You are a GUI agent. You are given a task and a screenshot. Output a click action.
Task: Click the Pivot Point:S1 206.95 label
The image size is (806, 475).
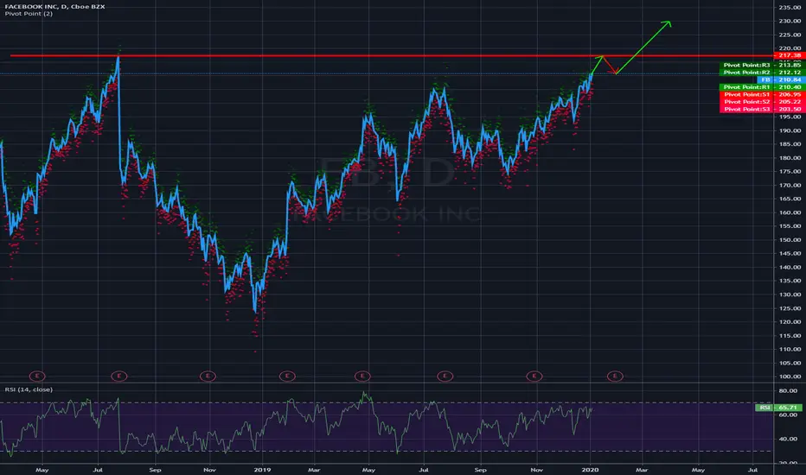click(762, 94)
